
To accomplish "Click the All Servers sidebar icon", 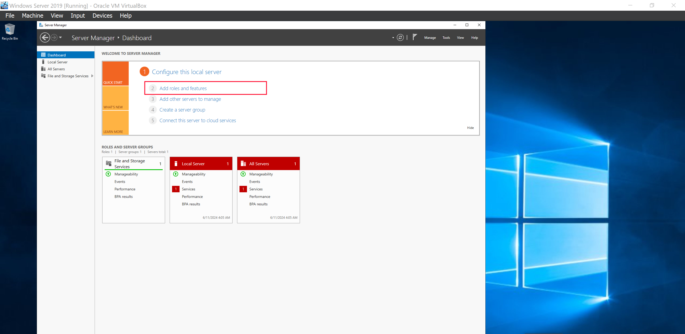I will pos(43,69).
